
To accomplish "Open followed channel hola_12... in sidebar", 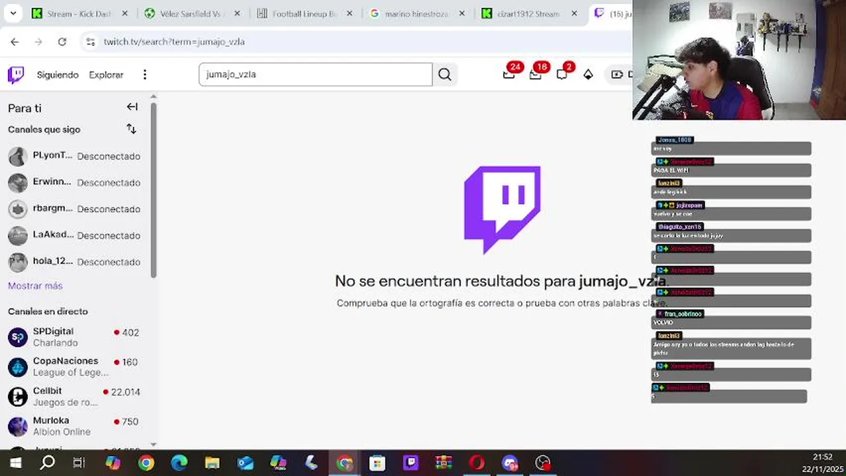I will tap(74, 262).
